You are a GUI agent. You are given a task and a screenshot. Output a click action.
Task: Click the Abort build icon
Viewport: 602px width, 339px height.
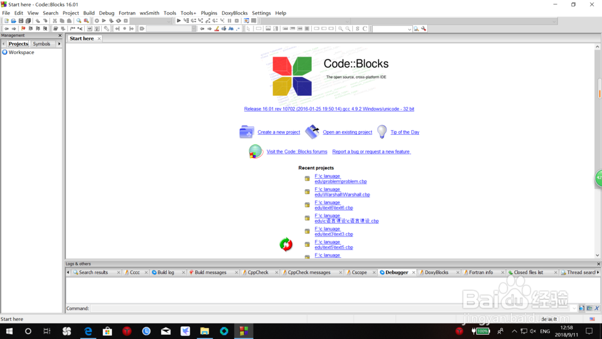126,20
